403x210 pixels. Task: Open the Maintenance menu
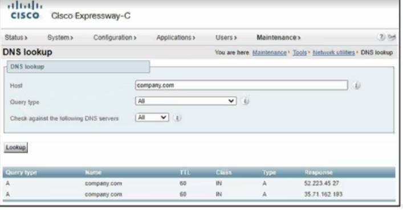[x=278, y=38]
